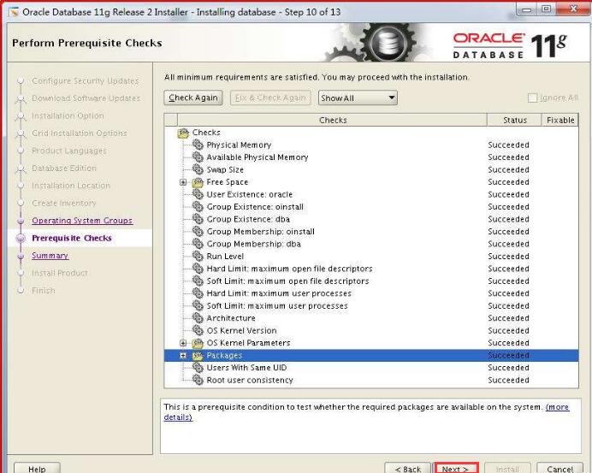Image resolution: width=592 pixels, height=473 pixels.
Task: Click gear icon of Hard Limit user processes
Action: point(198,293)
